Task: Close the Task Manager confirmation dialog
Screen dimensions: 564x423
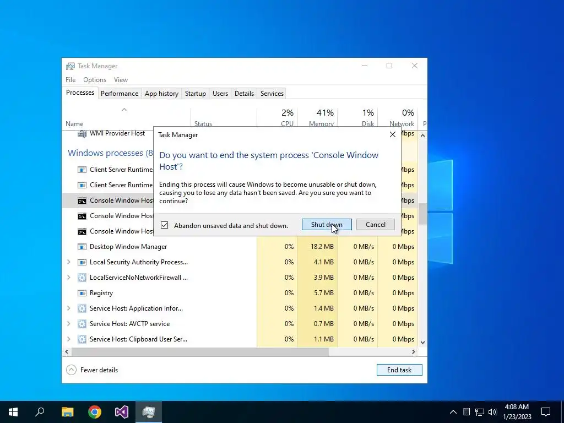Action: [x=392, y=134]
